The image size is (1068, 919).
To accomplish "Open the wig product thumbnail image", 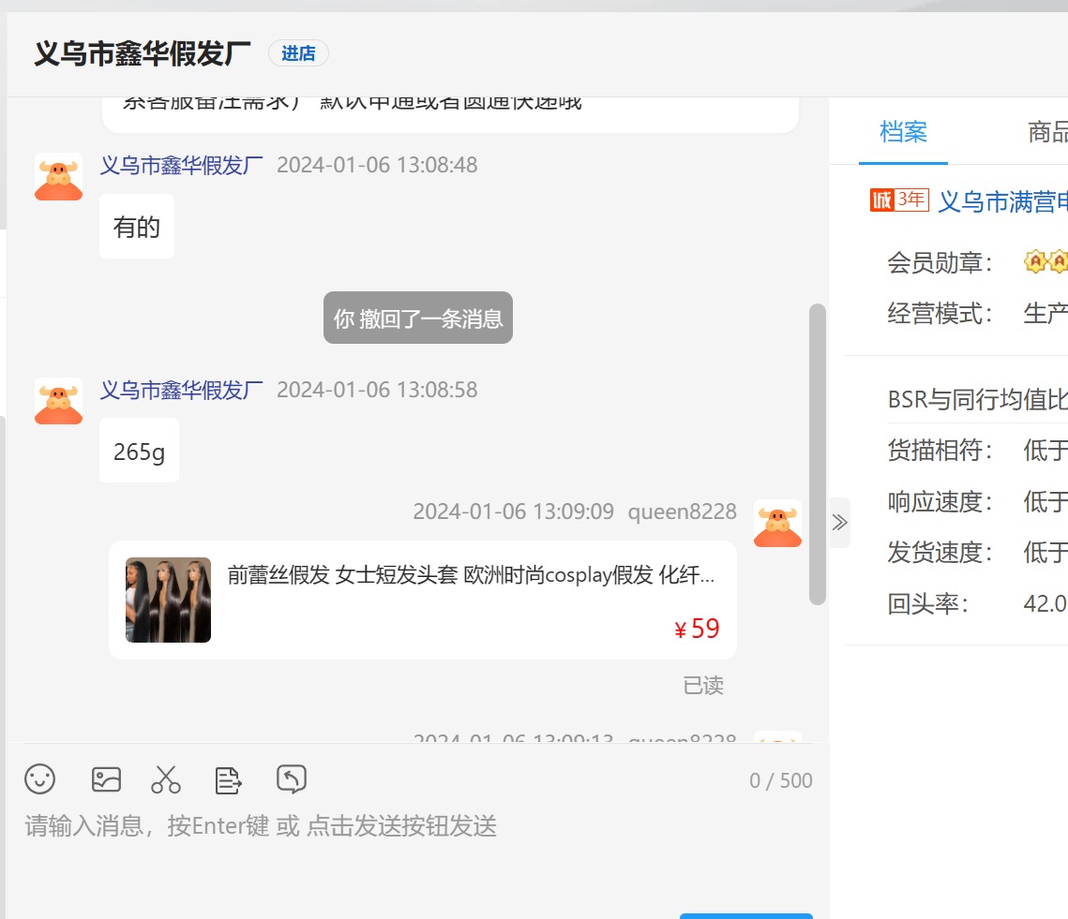I will tap(169, 600).
